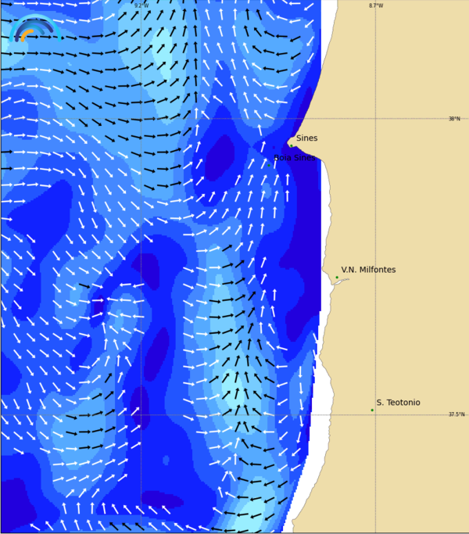This screenshot has width=469, height=534.
Task: Click the Boia Sines buoy marker dot
Action: coord(269,164)
